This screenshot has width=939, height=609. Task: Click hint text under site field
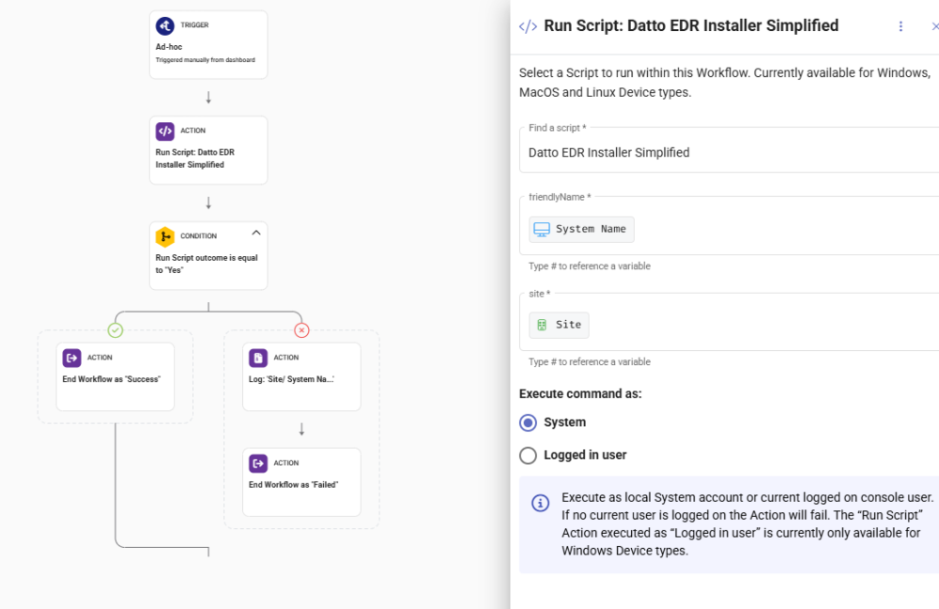[590, 362]
